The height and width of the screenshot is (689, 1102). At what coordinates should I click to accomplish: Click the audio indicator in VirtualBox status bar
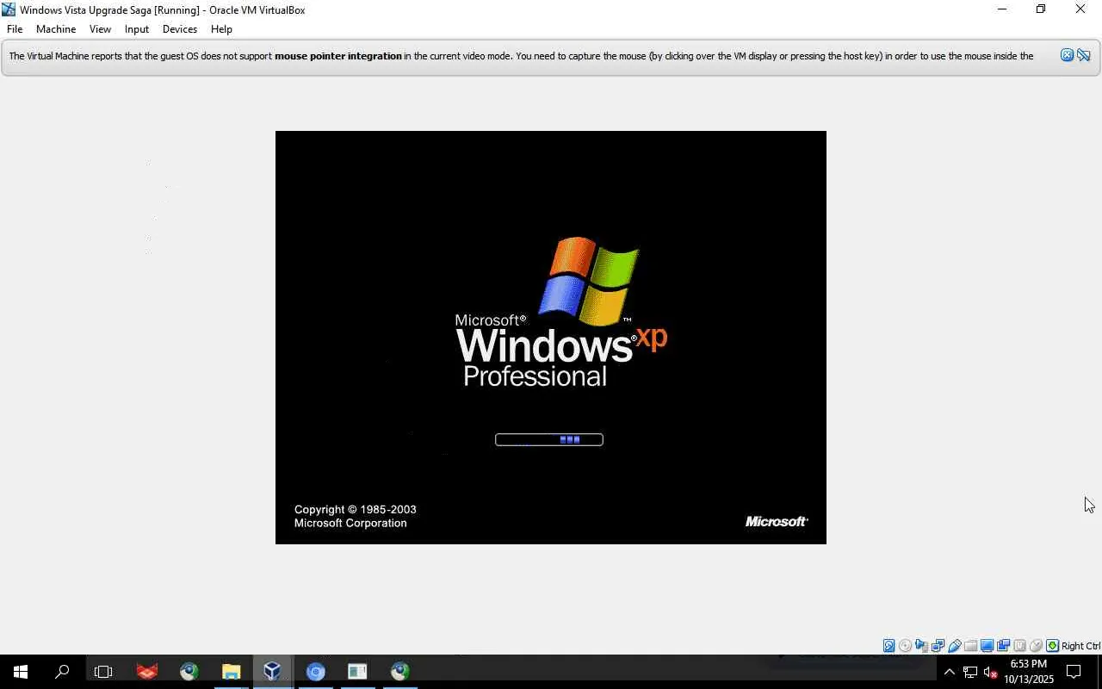pyautogui.click(x=921, y=646)
